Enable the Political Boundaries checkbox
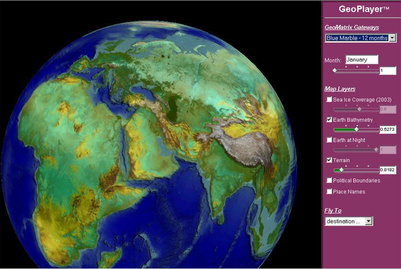The width and height of the screenshot is (401, 269). point(329,180)
